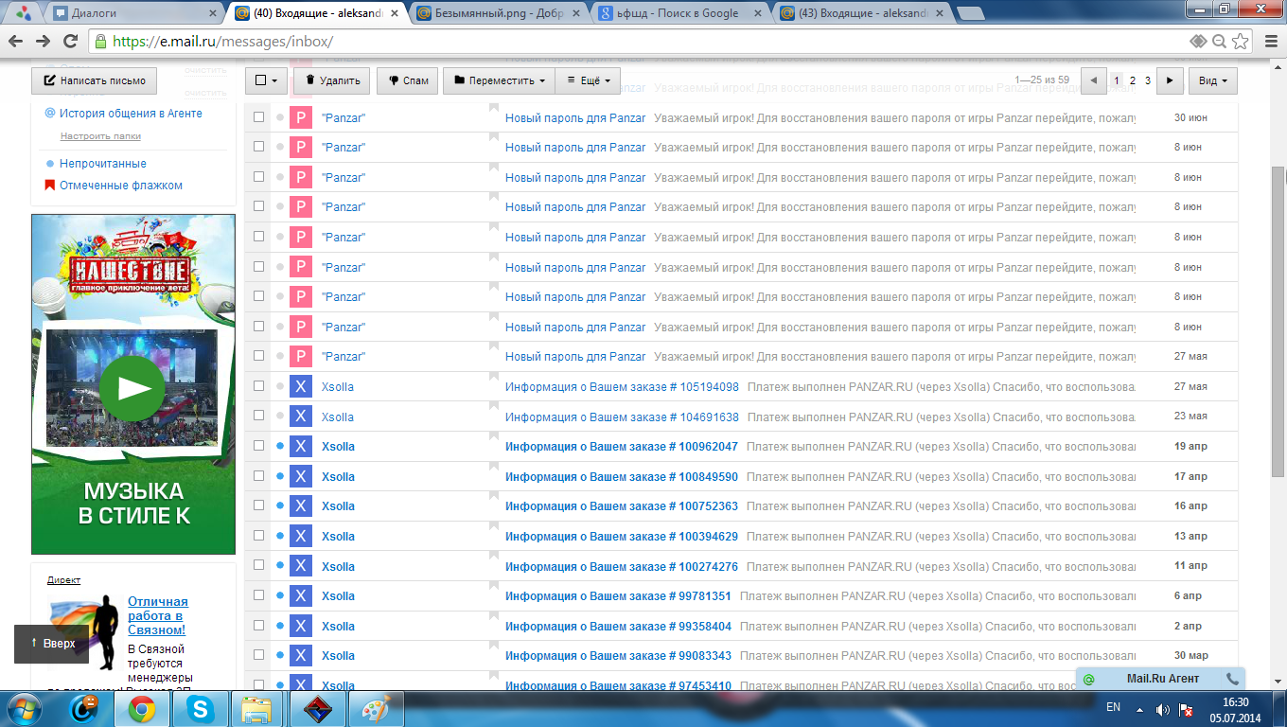Image resolution: width=1287 pixels, height=727 pixels.
Task: Click Xsolla avatar for order 105194098
Action: pyautogui.click(x=300, y=386)
